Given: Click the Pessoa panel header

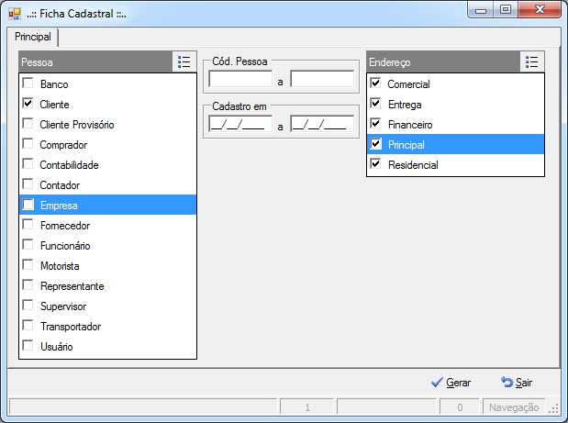Looking at the screenshot, I should click(95, 61).
